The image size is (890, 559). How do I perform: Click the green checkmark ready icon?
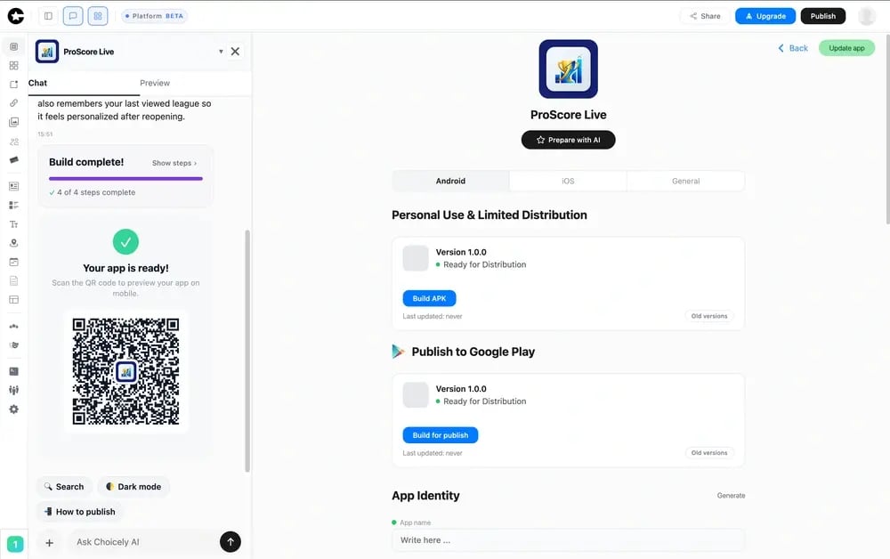point(125,242)
